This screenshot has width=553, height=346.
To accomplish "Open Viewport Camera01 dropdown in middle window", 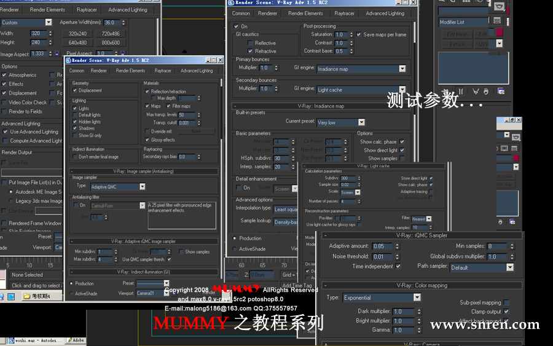I will coord(153,293).
